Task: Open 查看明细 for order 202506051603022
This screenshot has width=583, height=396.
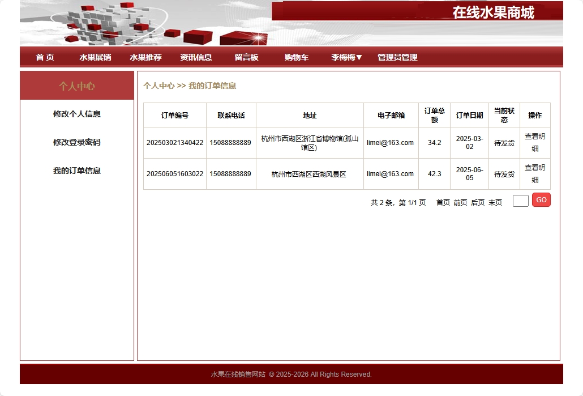Action: point(534,174)
